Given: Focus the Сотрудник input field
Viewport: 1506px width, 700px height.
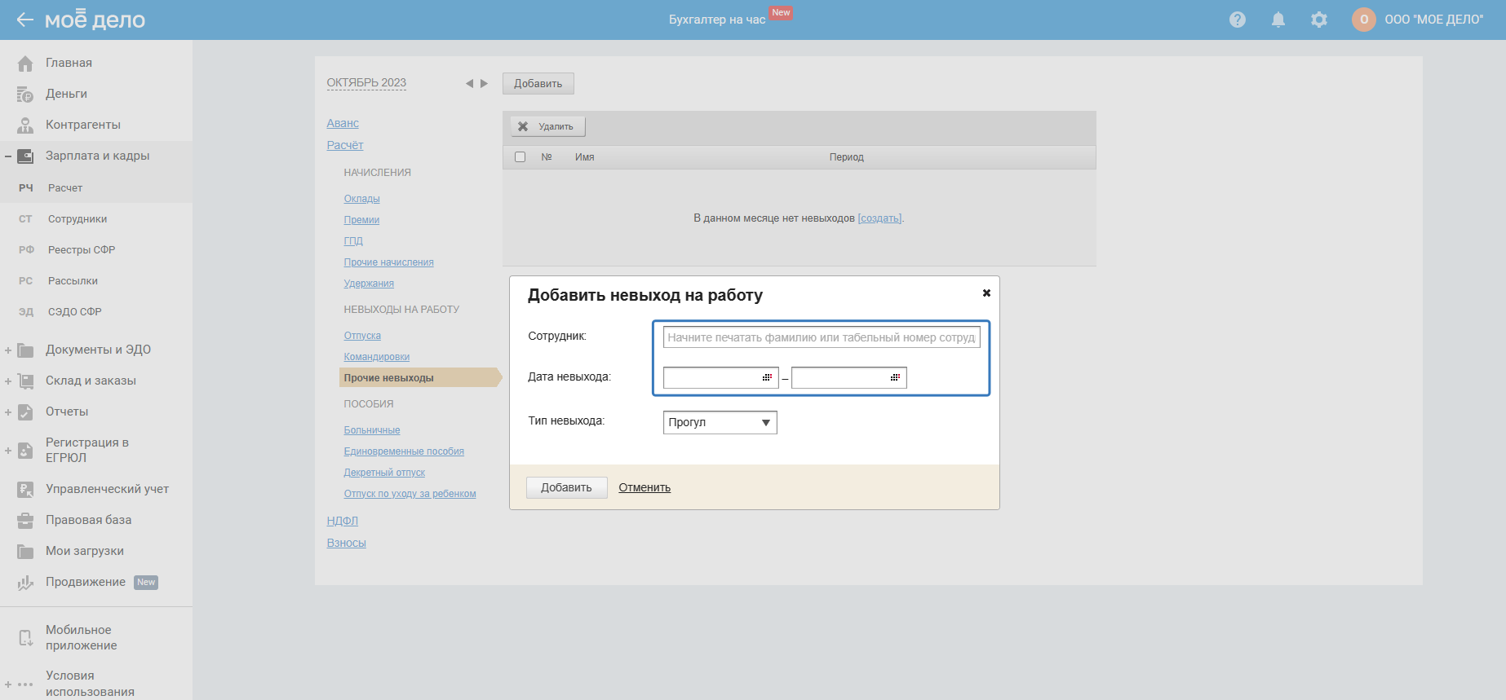Looking at the screenshot, I should click(821, 337).
